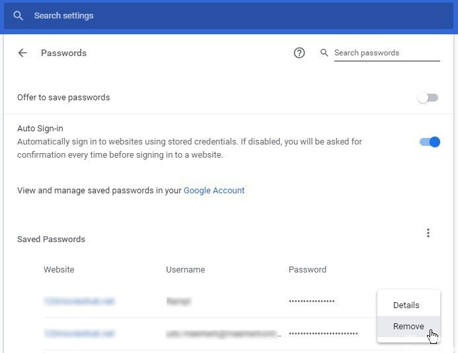This screenshot has width=458, height=353.
Task: Click the first row's masked password
Action: point(312,302)
